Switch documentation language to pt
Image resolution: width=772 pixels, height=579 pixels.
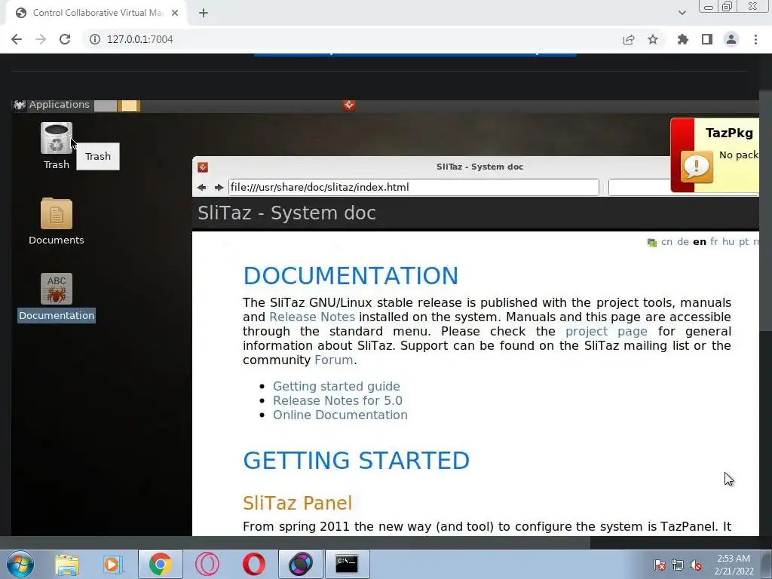(744, 242)
